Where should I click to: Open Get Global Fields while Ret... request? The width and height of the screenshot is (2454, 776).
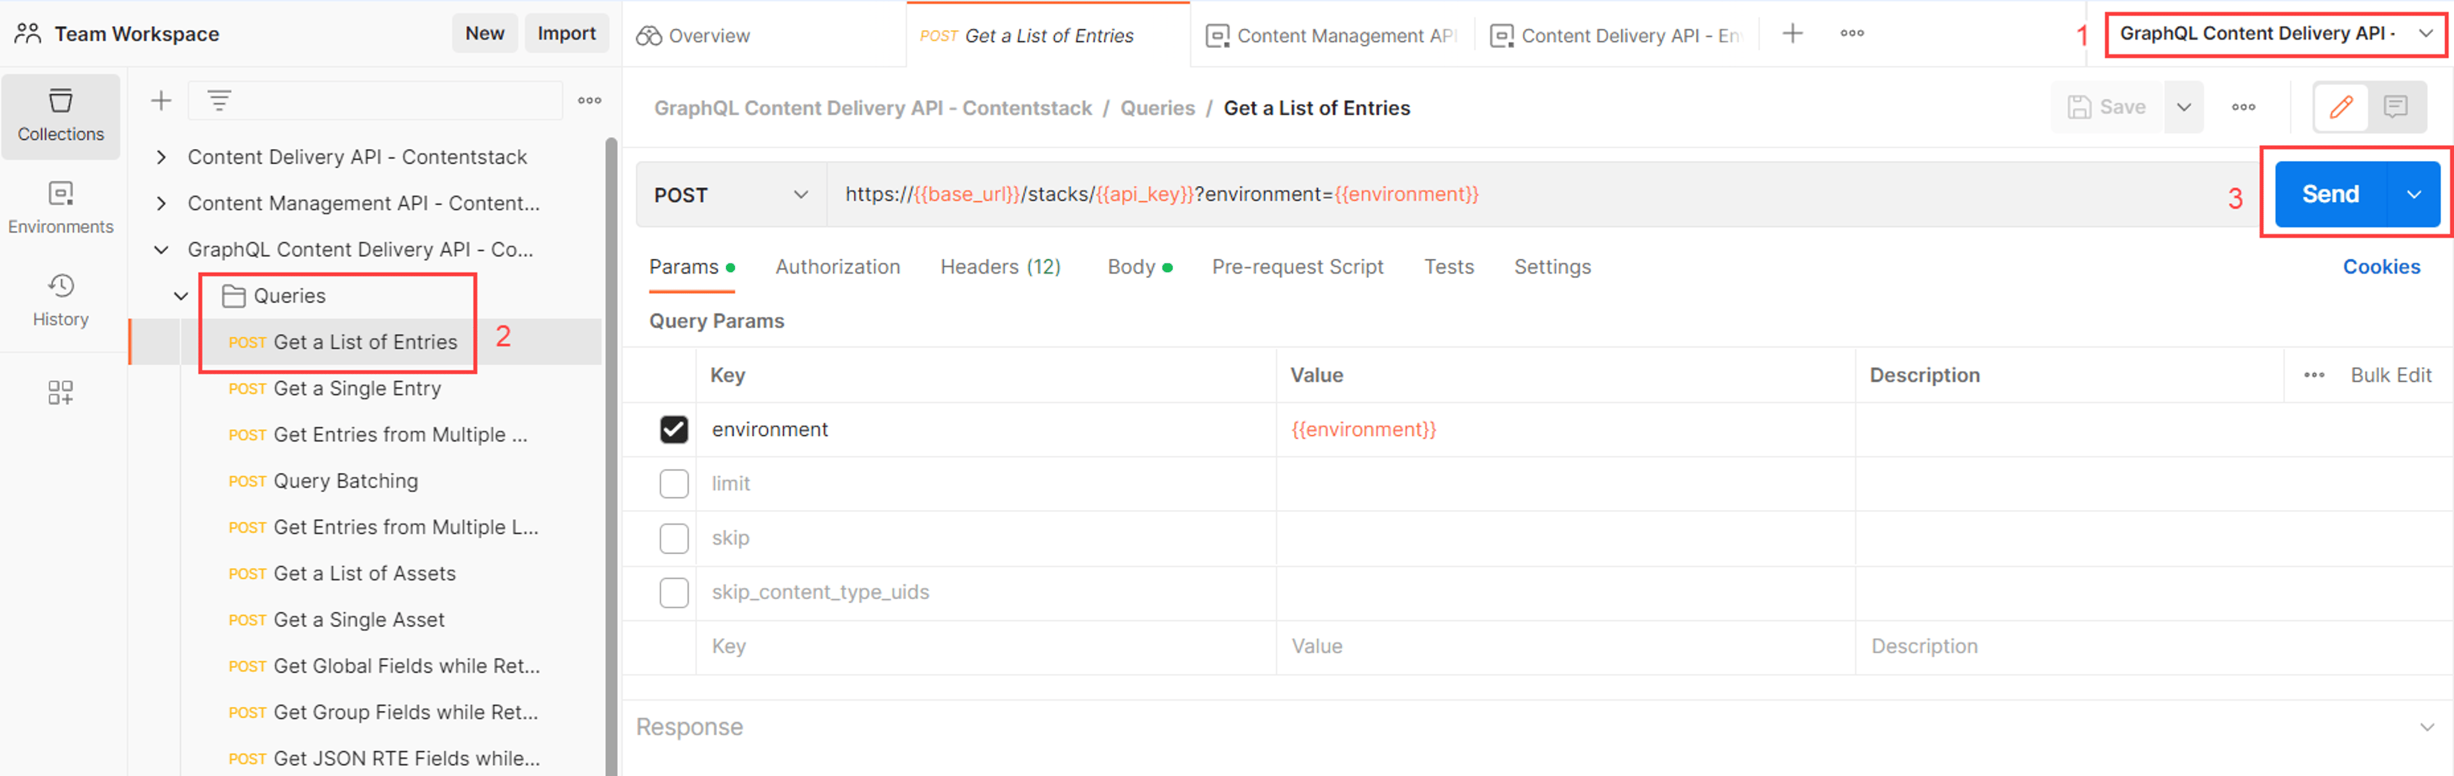[x=384, y=665]
